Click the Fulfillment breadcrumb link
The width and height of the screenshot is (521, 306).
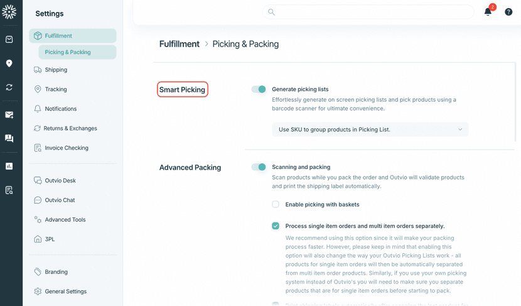[x=179, y=44]
